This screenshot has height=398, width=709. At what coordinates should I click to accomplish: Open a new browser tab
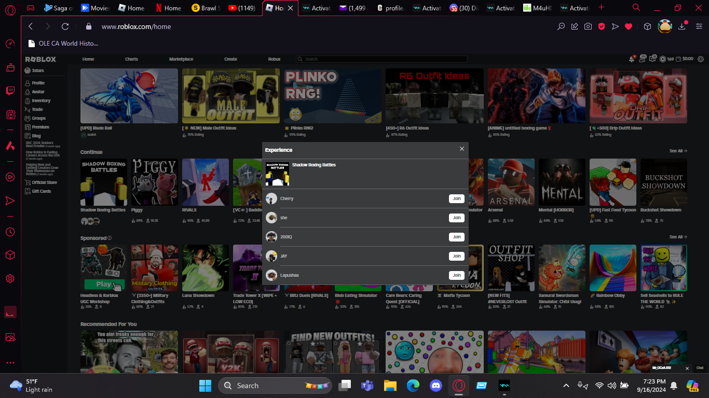(601, 8)
